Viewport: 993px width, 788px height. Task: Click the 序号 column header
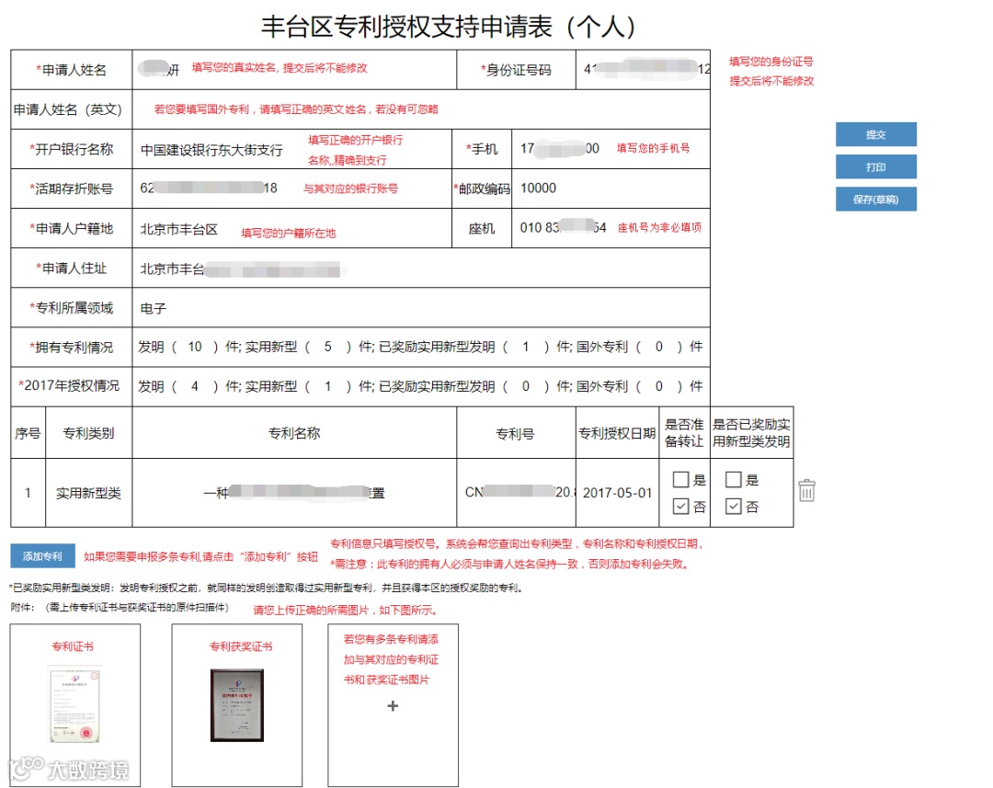[28, 433]
